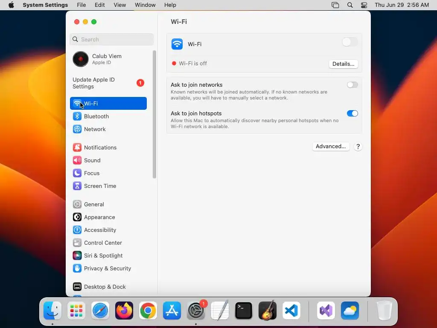Select Screen Time hourglass icon
This screenshot has width=437, height=328.
pyautogui.click(x=77, y=186)
